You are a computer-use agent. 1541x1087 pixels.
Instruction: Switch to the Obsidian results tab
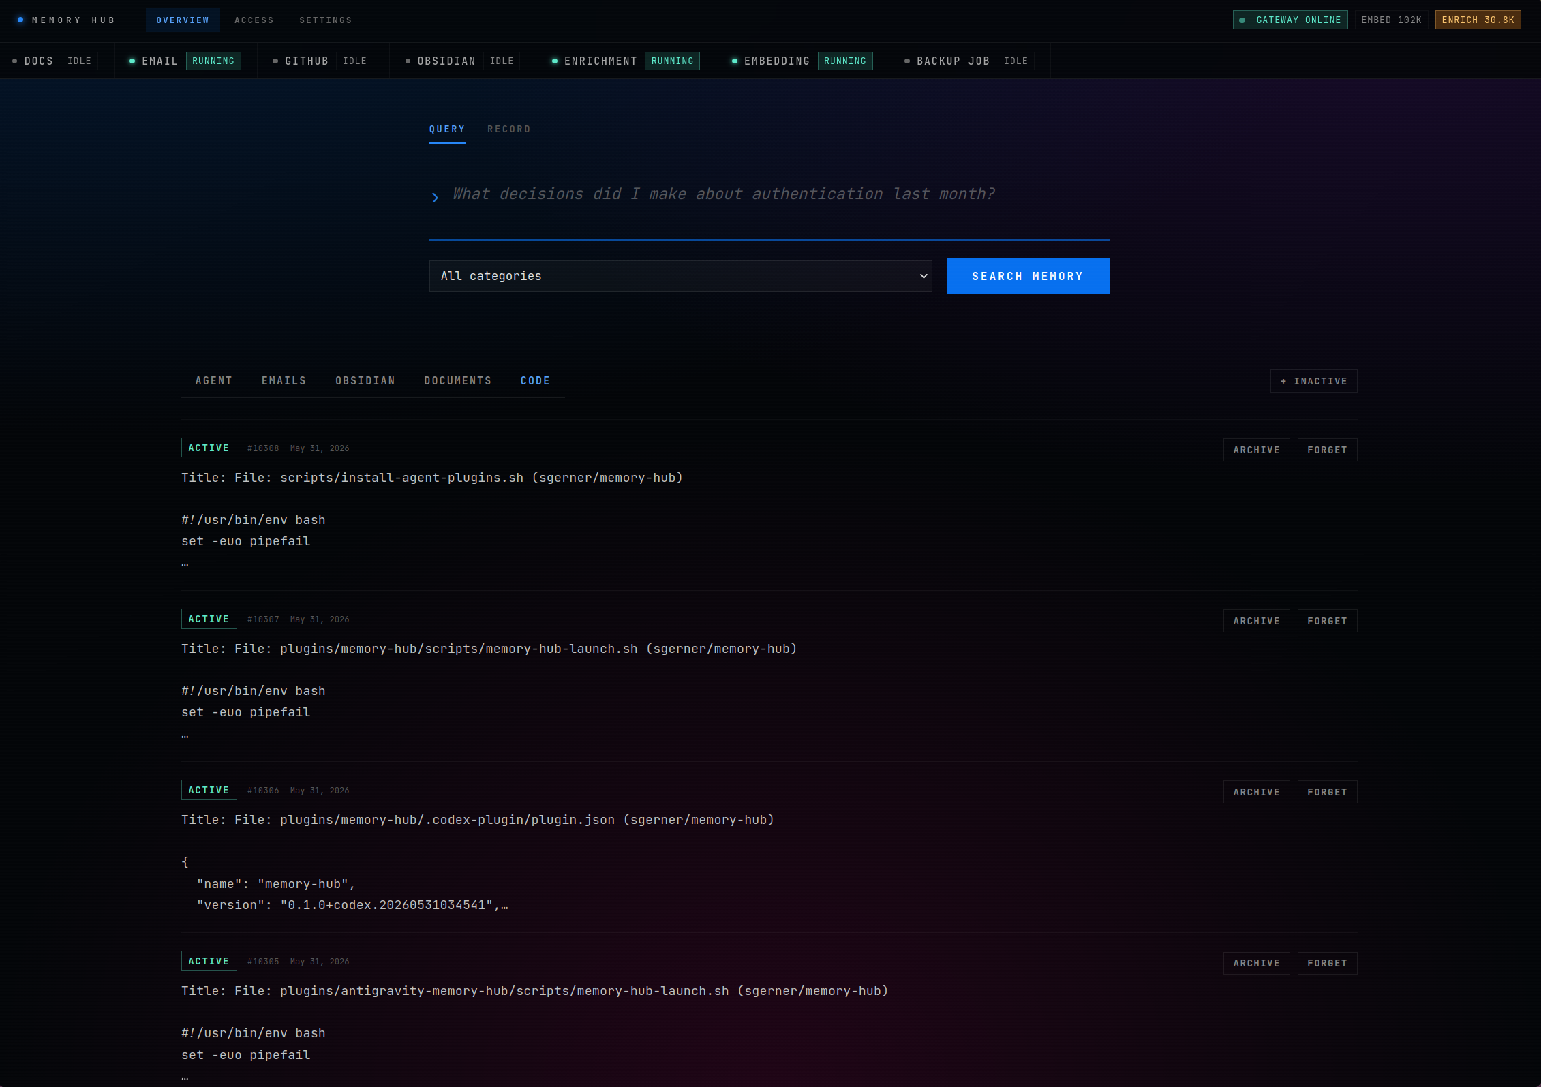pos(365,381)
